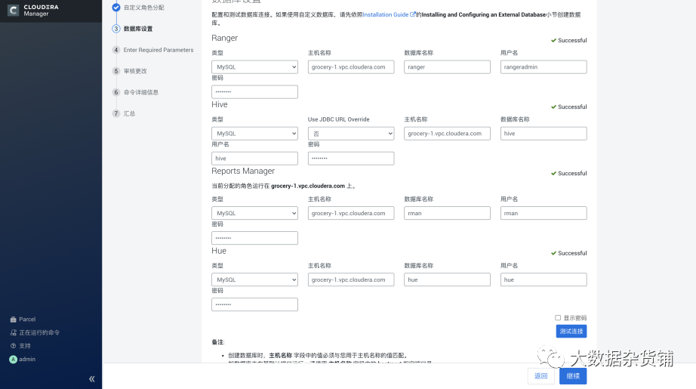
Task: Click Reports Manager database name 'rman'
Action: click(x=448, y=213)
